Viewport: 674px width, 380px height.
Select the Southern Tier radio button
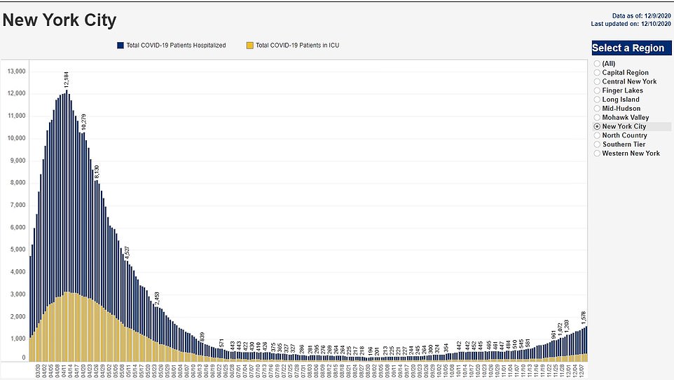[597, 144]
